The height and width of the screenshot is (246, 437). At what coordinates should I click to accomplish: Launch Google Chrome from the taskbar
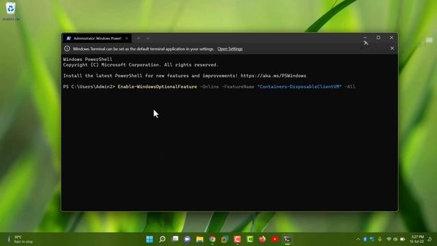point(212,239)
